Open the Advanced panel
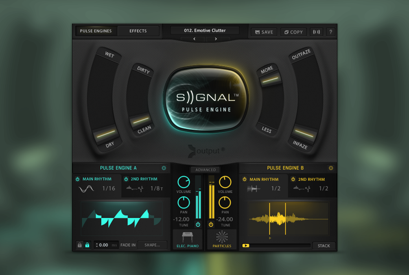 tap(206, 170)
